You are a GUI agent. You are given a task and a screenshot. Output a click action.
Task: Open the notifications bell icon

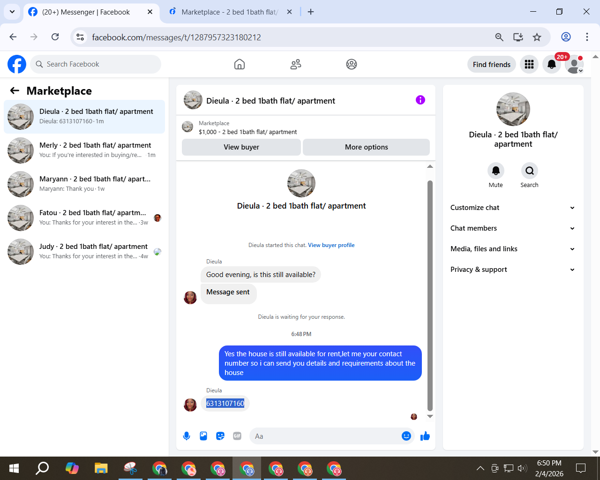(x=552, y=64)
